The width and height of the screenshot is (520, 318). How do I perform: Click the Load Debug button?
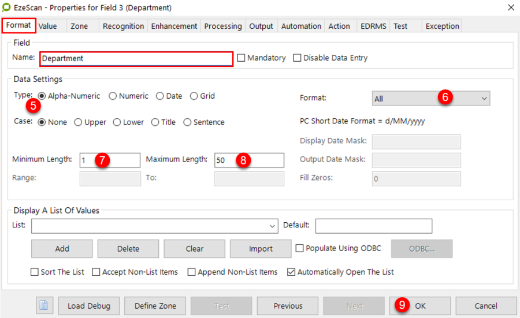click(x=89, y=306)
